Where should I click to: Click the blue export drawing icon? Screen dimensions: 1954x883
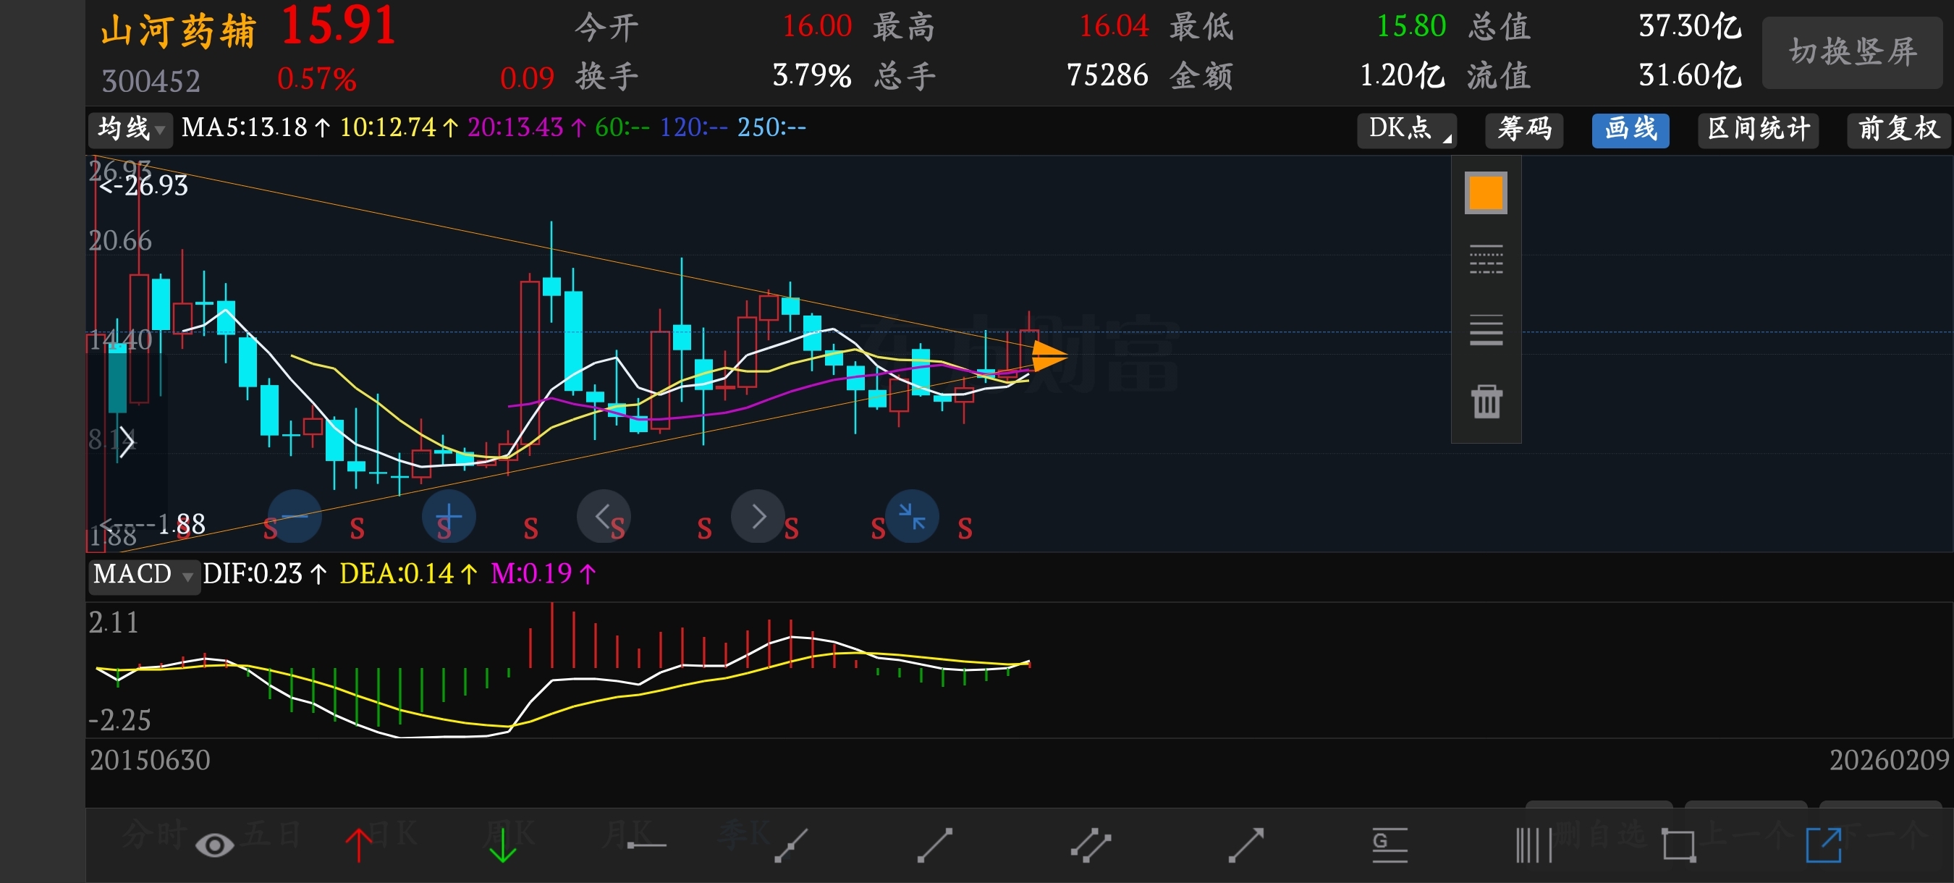[1824, 845]
